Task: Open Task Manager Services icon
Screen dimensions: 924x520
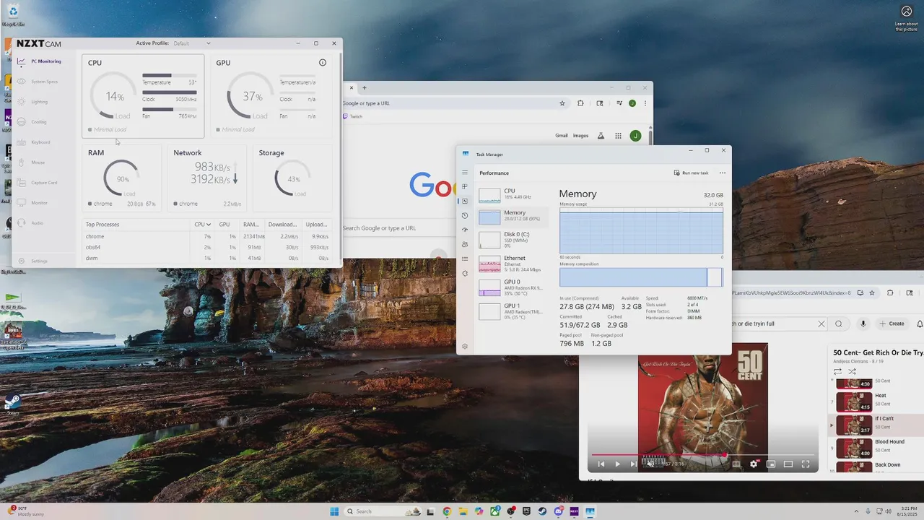Action: coord(465,273)
